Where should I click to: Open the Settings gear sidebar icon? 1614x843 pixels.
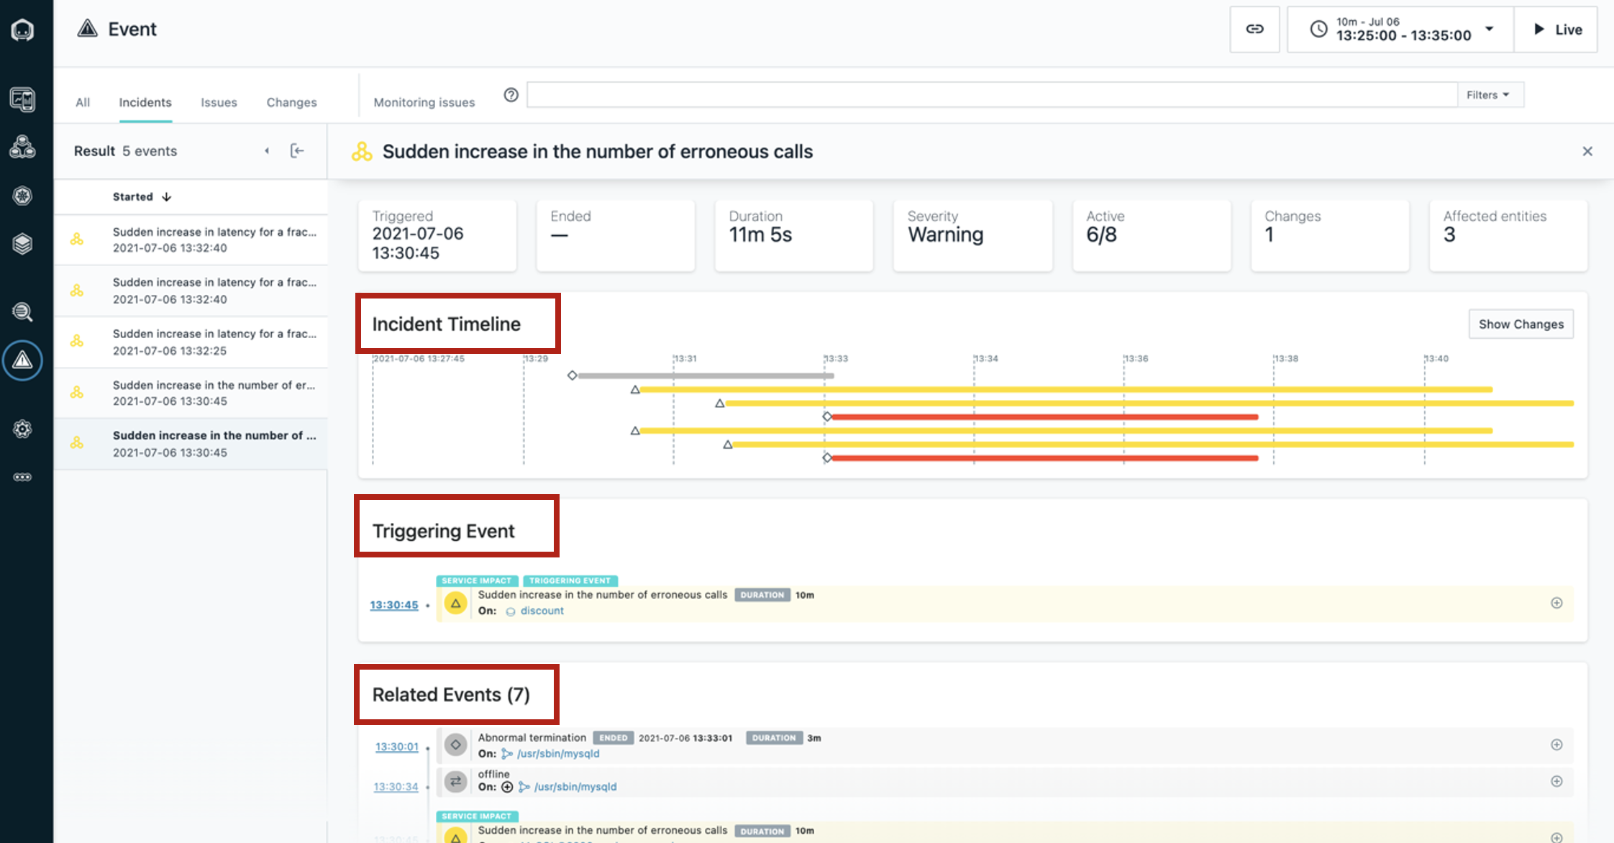click(x=22, y=429)
